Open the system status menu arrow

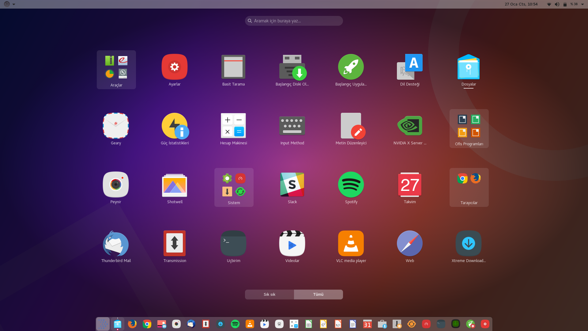click(582, 4)
